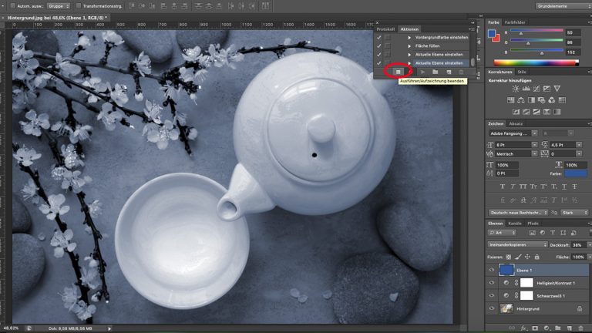Screen dimensions: 592x333
Task: Click the trash icon in Aktionen panel
Action: tap(462, 72)
